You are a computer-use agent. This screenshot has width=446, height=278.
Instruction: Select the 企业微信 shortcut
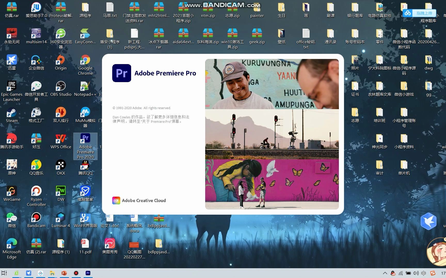pyautogui.click(x=36, y=62)
